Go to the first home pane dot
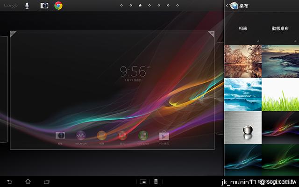The height and width of the screenshot is (187, 299). [121, 5]
